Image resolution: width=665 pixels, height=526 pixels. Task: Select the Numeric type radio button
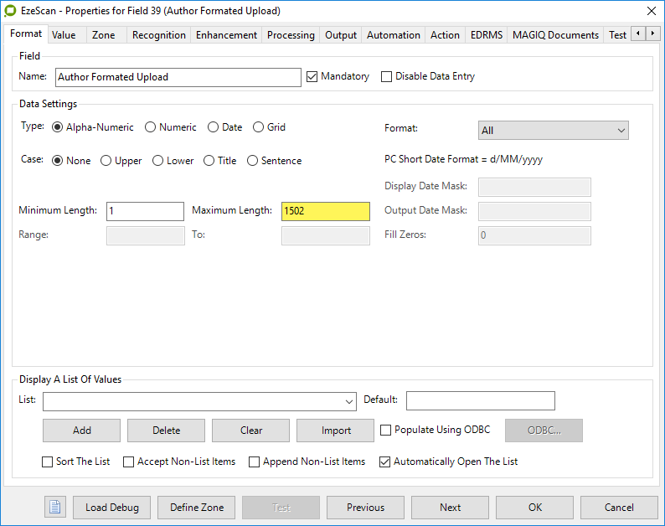[x=151, y=127]
